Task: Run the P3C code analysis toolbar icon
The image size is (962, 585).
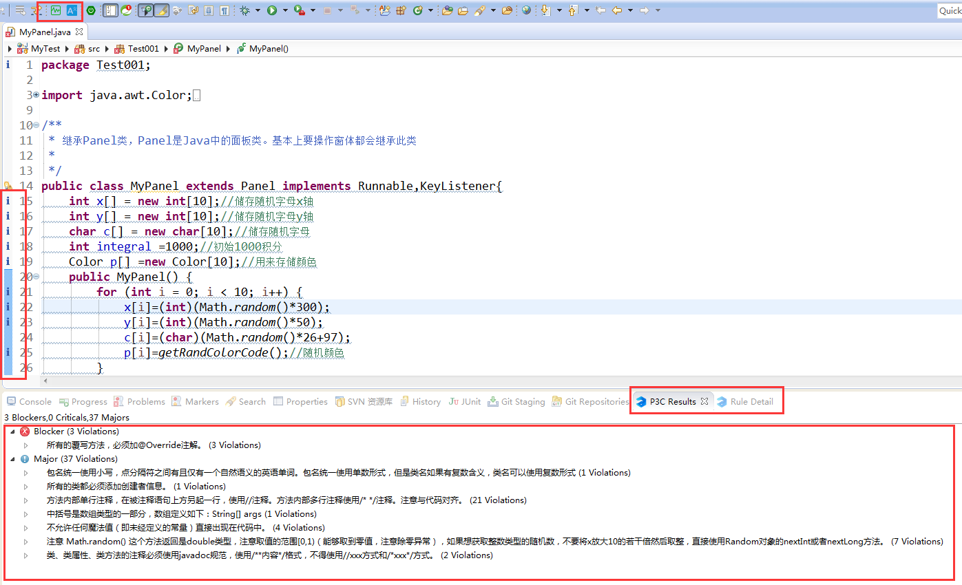Action: [x=55, y=10]
